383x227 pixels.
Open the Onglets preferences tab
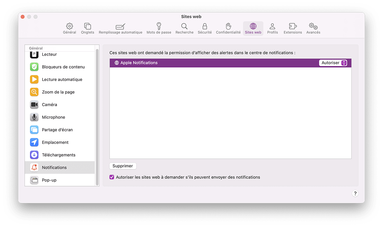click(87, 28)
